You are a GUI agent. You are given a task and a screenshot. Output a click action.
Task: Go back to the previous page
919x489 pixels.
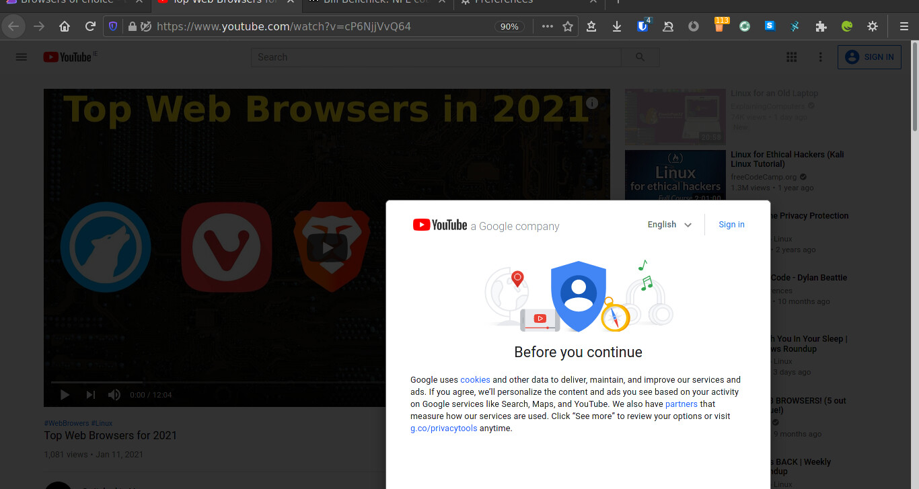tap(14, 27)
